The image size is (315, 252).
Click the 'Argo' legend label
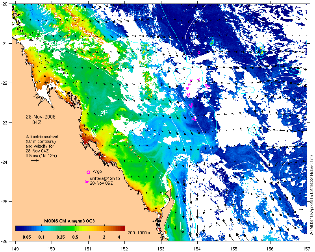coord(97,171)
